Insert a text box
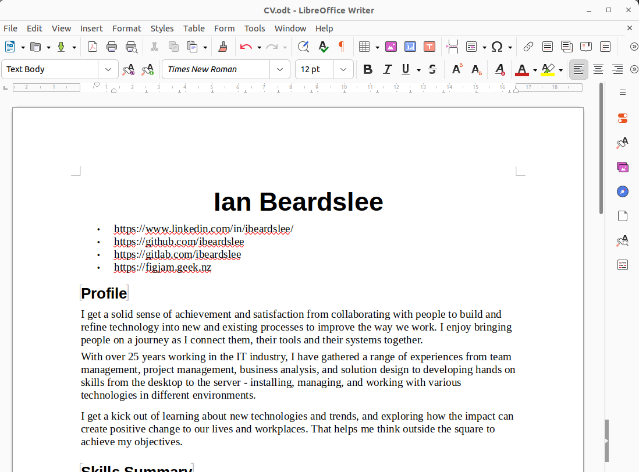639x472 pixels. 429,47
